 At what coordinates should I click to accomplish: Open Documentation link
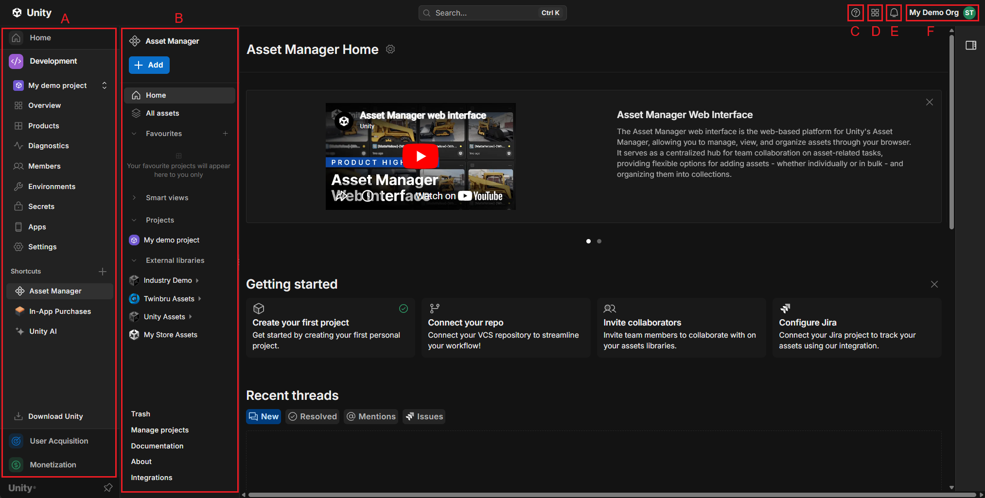point(157,446)
